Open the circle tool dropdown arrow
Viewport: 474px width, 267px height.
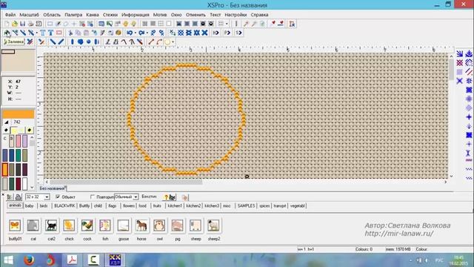point(173,42)
